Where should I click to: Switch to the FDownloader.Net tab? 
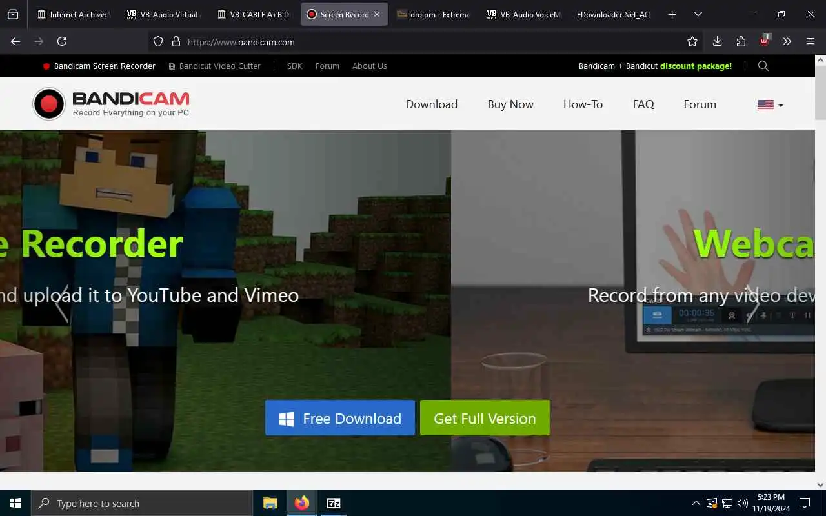click(614, 14)
